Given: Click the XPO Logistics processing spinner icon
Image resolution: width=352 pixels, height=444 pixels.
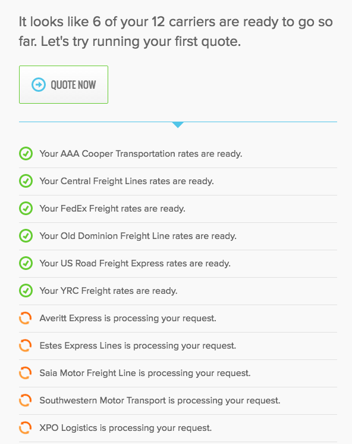Looking at the screenshot, I should [x=25, y=428].
